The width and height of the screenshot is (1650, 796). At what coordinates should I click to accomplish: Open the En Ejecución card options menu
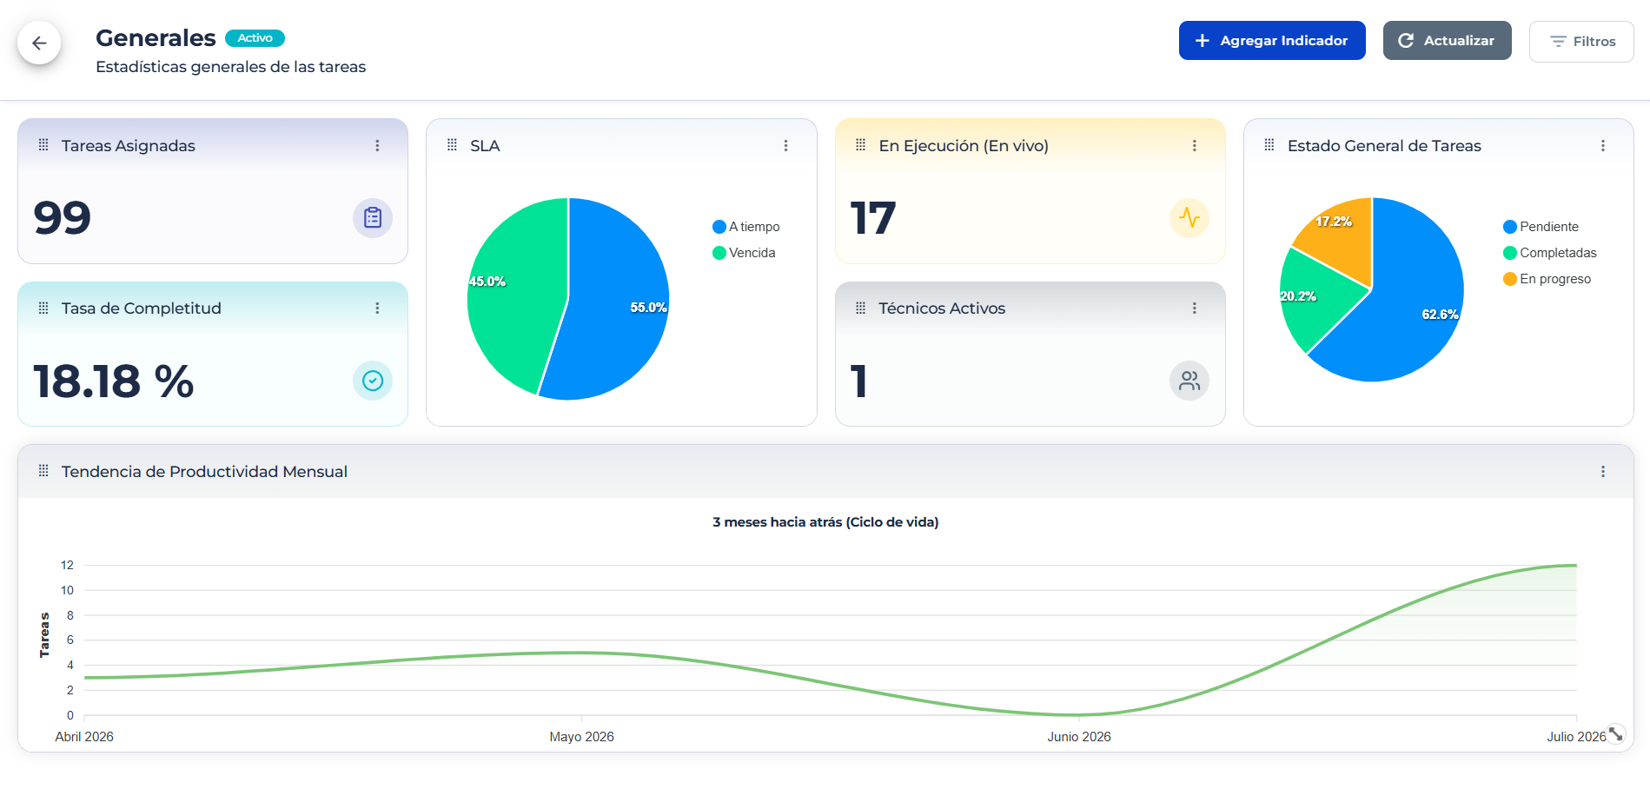(1195, 146)
